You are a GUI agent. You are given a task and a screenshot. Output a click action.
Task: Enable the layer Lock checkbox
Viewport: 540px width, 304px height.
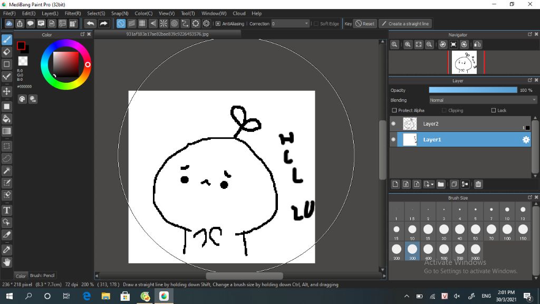494,110
